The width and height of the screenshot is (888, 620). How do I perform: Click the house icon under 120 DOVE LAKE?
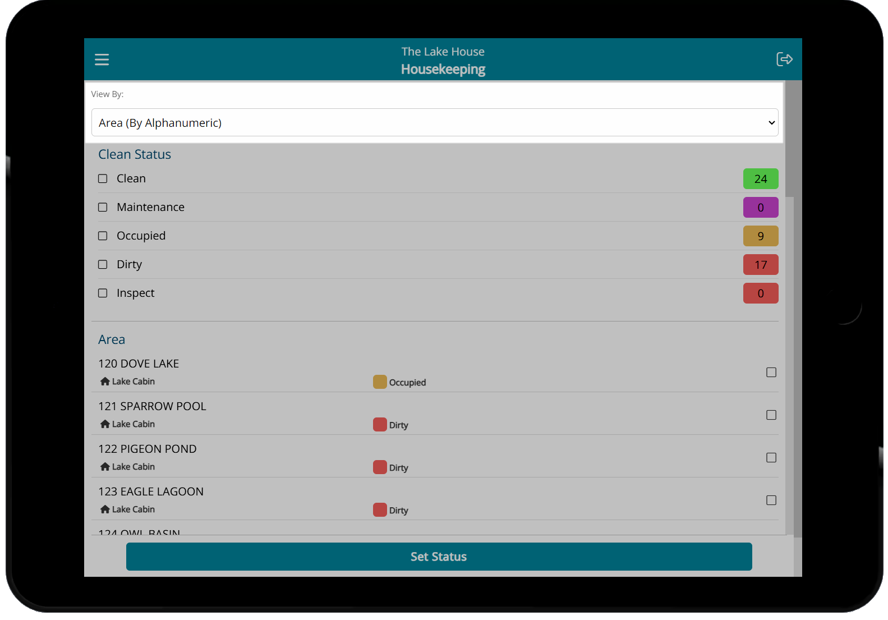(x=105, y=382)
